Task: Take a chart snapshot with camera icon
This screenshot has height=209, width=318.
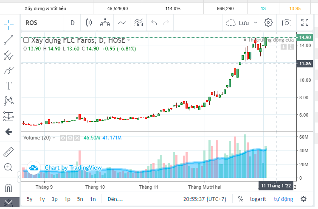Action: coord(287,23)
